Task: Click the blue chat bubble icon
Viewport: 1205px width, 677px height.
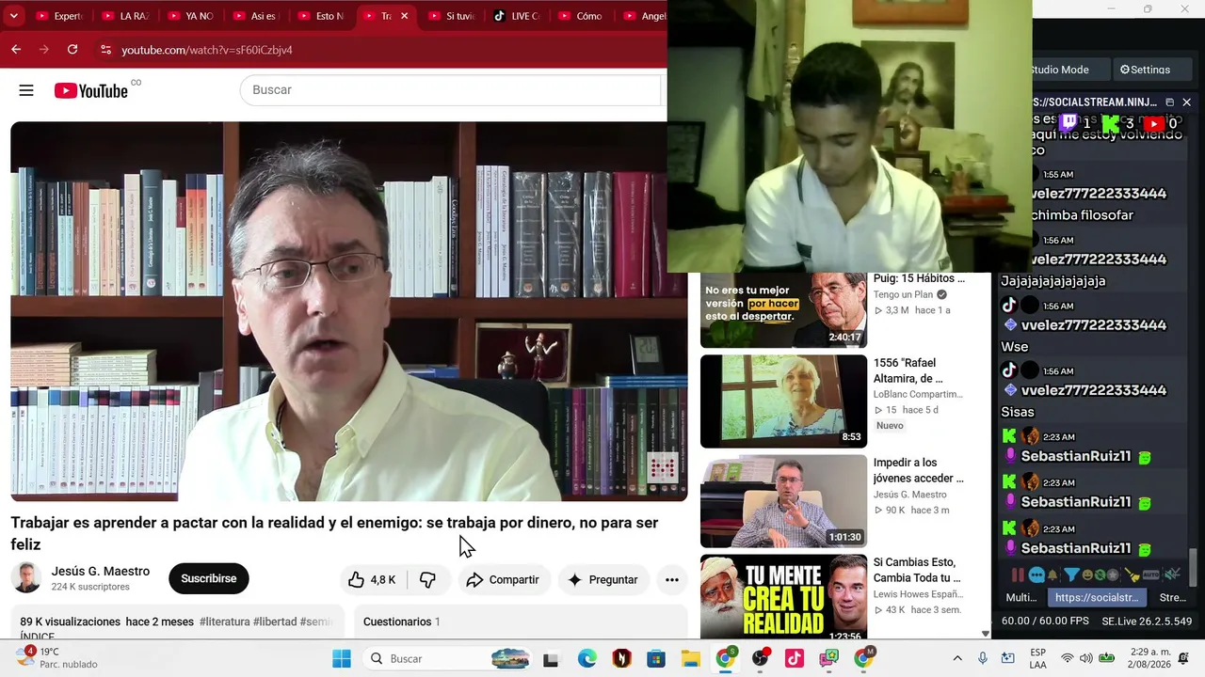Action: click(1036, 575)
